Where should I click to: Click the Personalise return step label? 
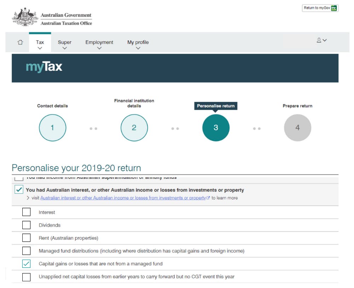[x=216, y=106]
